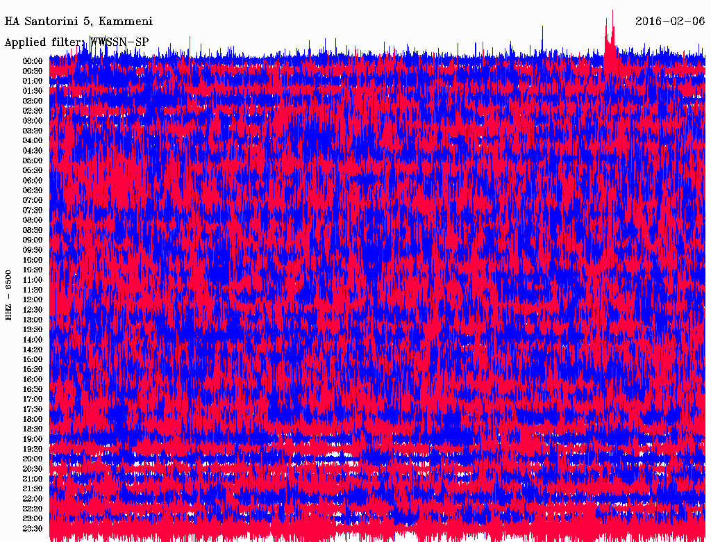Select the 07:30 time row label
The width and height of the screenshot is (711, 542).
pos(32,210)
